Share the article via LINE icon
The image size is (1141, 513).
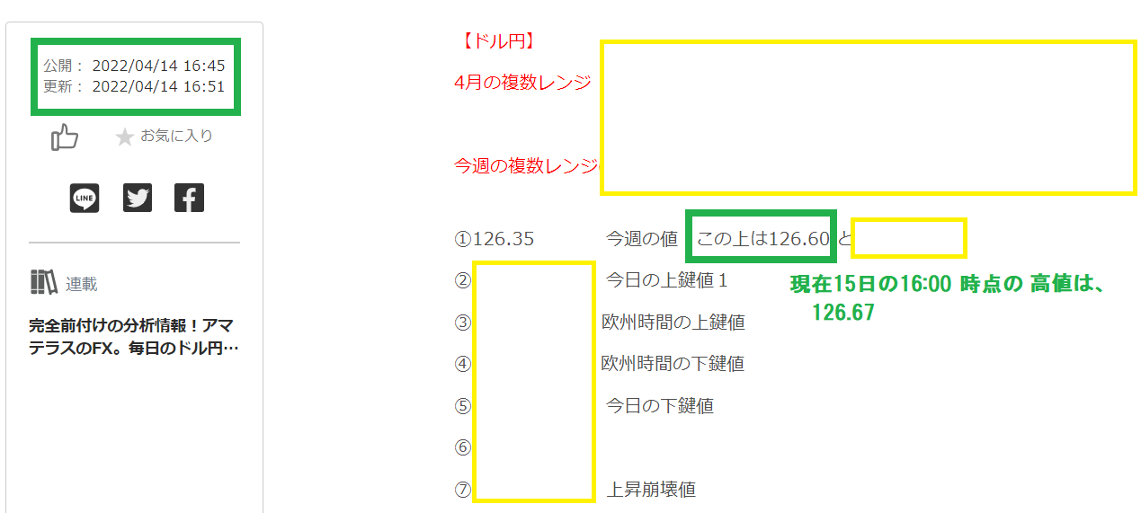(85, 198)
